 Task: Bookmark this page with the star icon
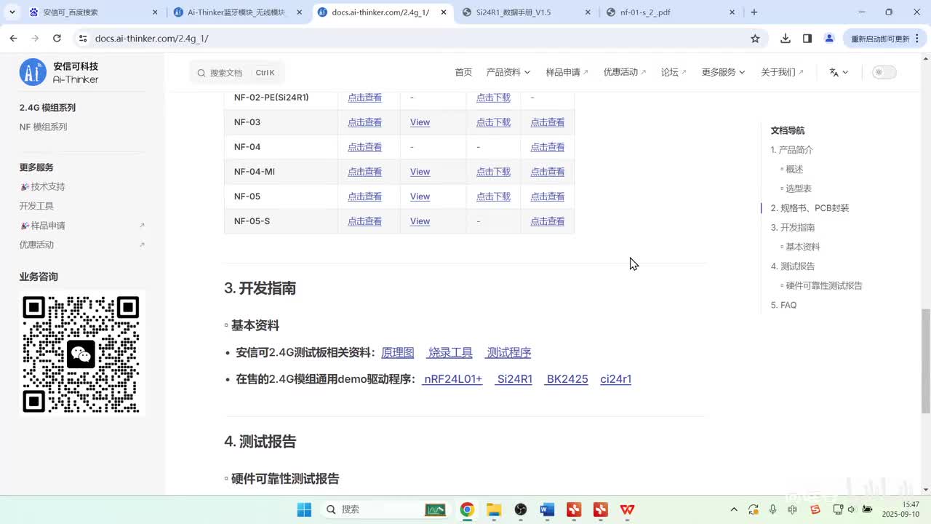tap(755, 39)
